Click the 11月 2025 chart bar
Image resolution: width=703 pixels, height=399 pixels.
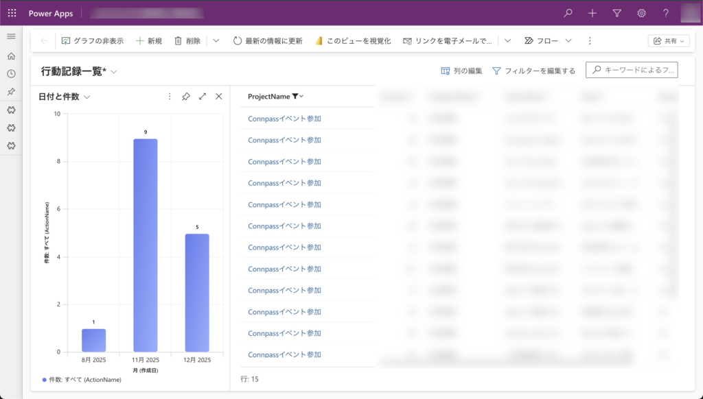(x=145, y=245)
